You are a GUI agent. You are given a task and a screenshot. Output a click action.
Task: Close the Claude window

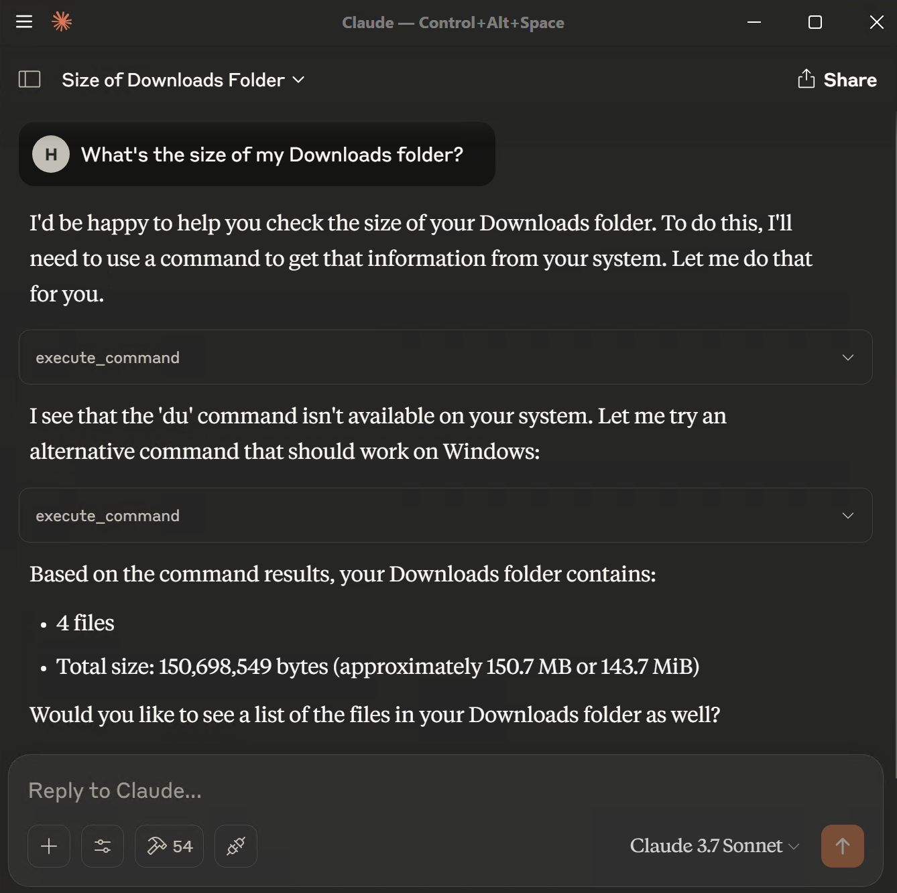(x=876, y=22)
